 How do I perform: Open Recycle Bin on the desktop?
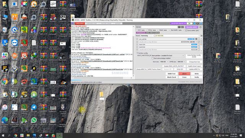pyautogui.click(x=5, y=30)
